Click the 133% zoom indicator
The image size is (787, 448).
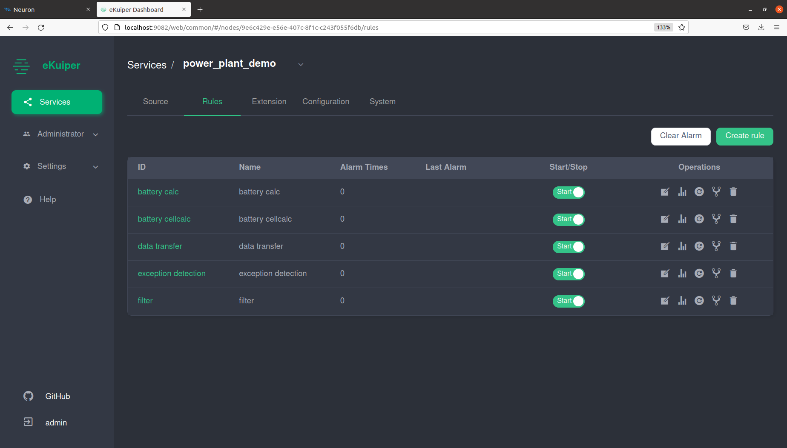point(663,27)
